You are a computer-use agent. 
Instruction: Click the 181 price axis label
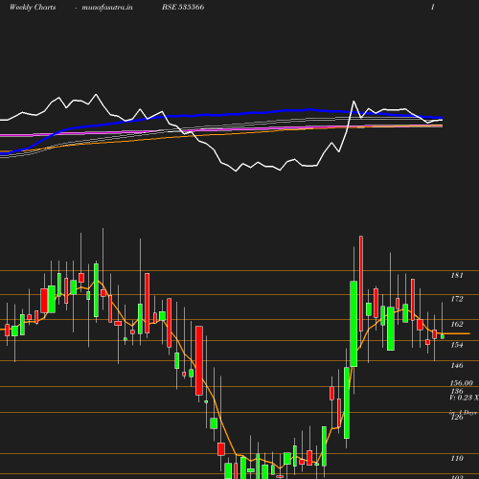(457, 275)
